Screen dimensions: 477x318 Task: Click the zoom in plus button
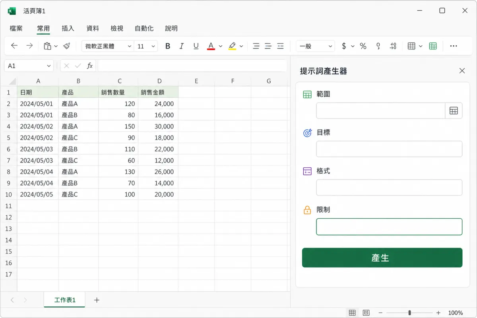(438, 313)
